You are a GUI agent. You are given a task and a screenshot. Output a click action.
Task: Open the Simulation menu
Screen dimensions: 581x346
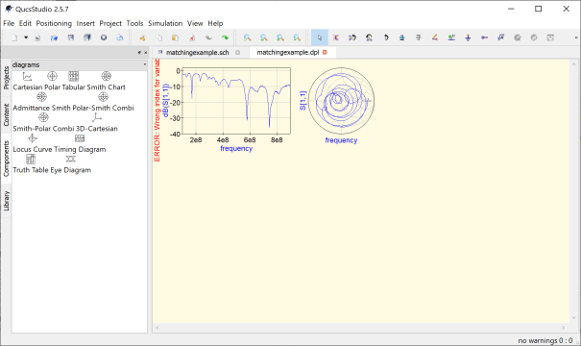pos(165,23)
